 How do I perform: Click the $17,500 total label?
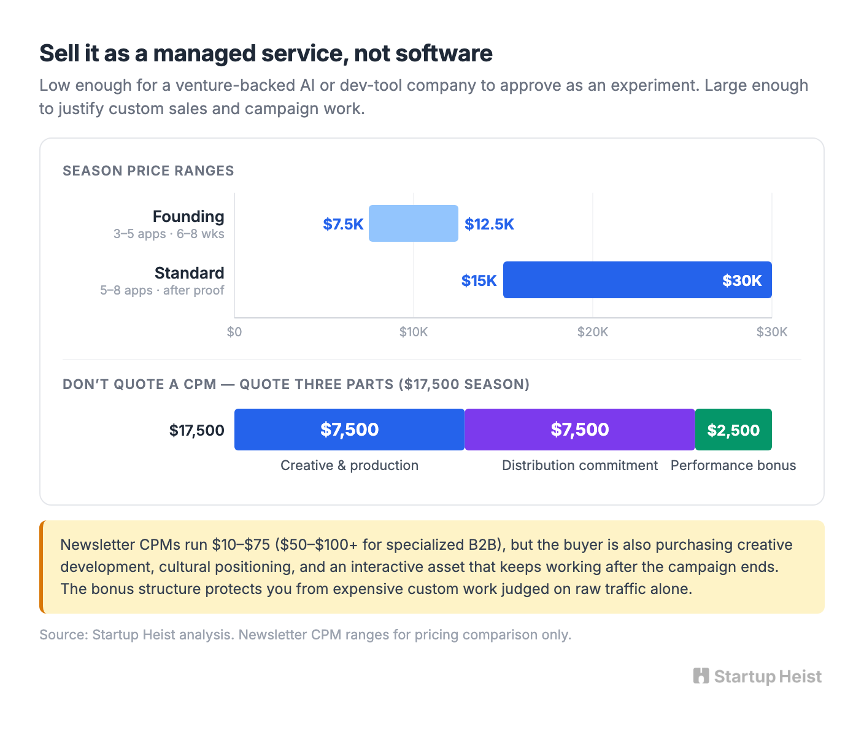197,430
